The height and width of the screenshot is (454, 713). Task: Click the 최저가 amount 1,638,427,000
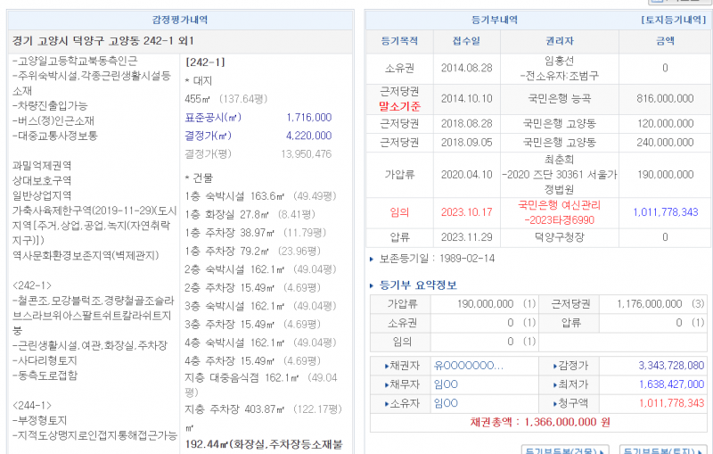(671, 384)
